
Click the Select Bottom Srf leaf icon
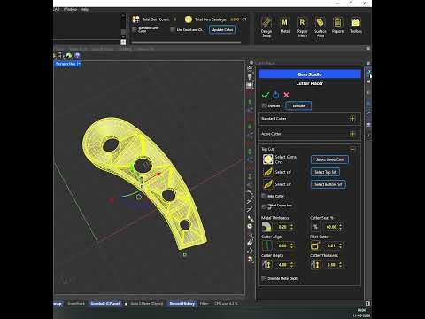coord(268,184)
